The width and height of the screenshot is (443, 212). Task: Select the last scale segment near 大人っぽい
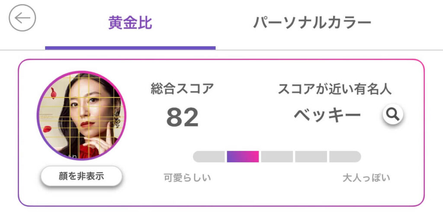pos(345,157)
